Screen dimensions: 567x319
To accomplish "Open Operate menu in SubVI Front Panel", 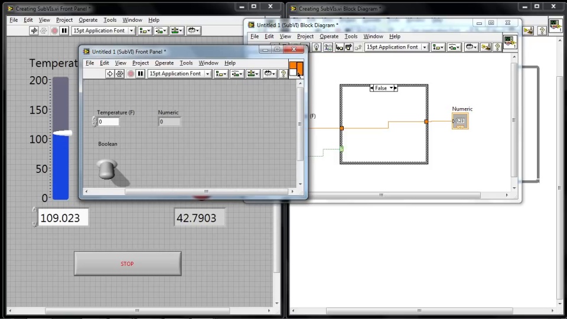I will click(x=164, y=63).
